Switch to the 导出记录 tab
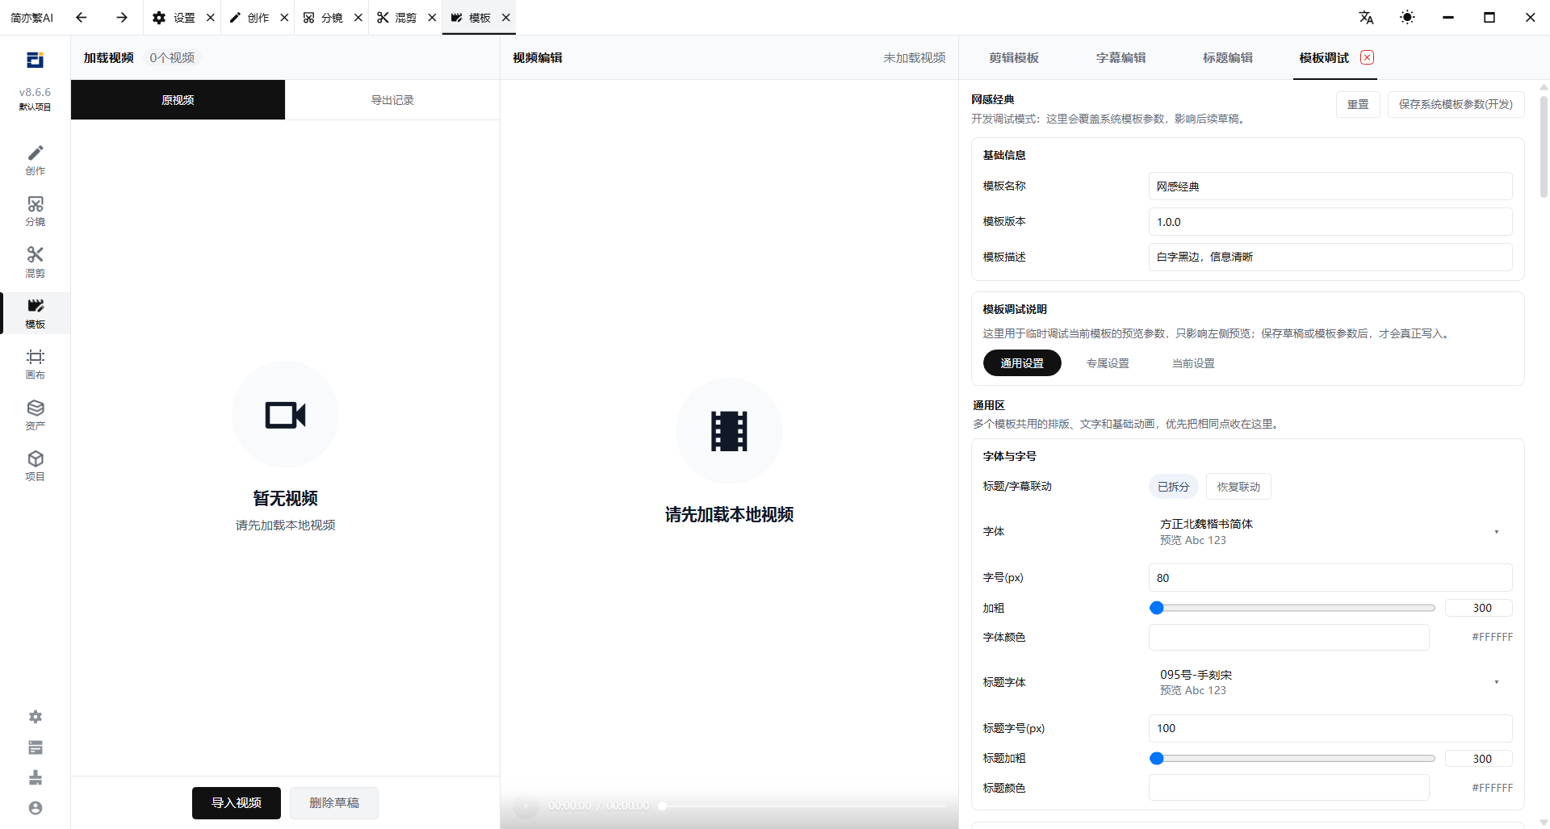The image size is (1550, 829). [x=392, y=100]
